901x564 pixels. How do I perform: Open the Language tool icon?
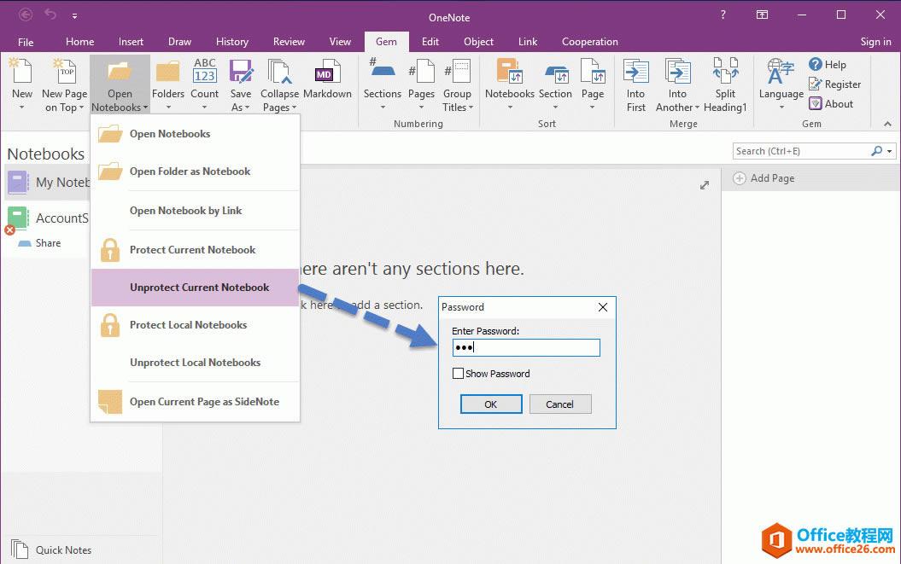[x=781, y=74]
